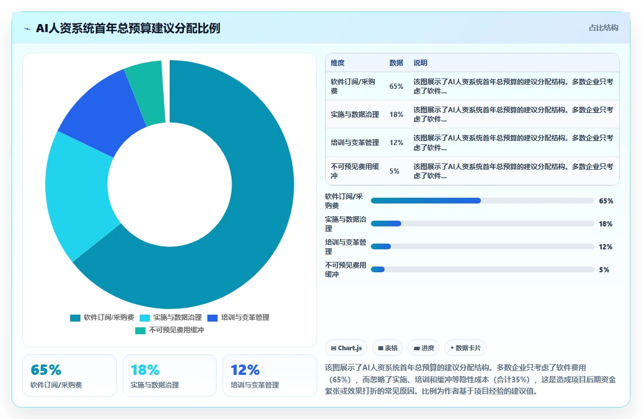
Task: Click the title AI人资系统首年总预算建议分配比例
Action: coord(128,28)
